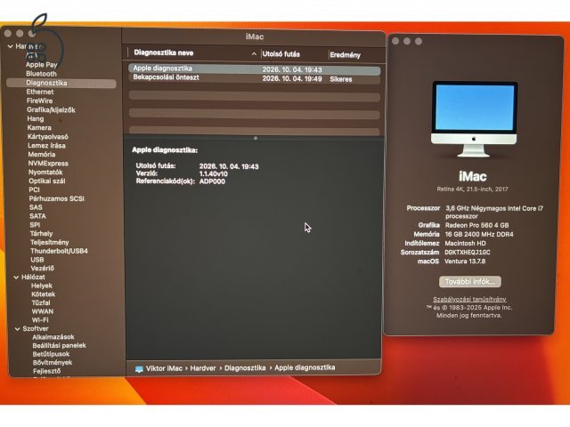
Task: Click Apple diagnosztika in the path bar
Action: (x=305, y=367)
